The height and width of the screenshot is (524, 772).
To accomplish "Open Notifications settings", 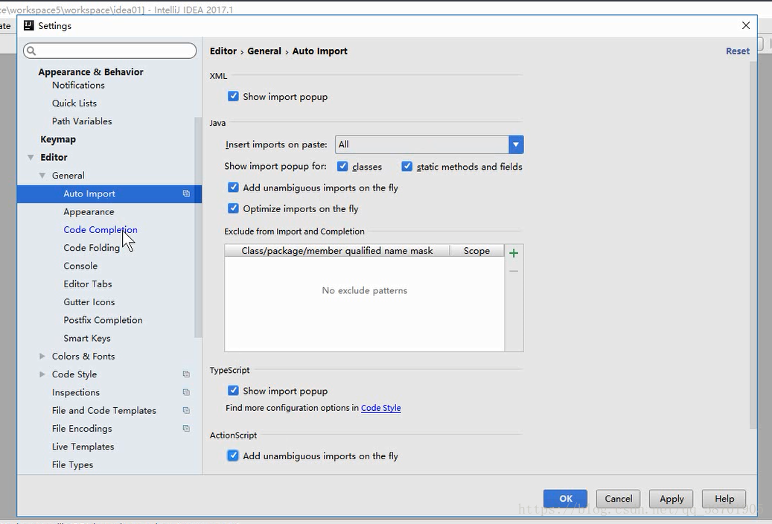I will 78,85.
